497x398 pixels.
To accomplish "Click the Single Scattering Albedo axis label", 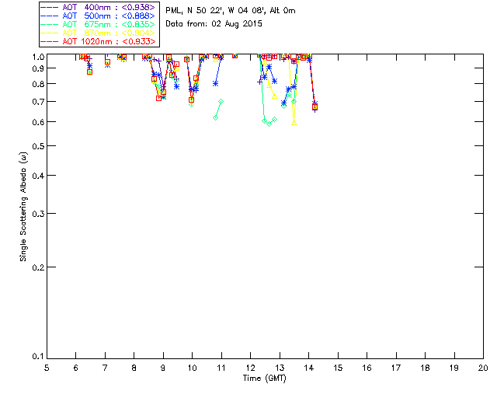I will (x=23, y=207).
